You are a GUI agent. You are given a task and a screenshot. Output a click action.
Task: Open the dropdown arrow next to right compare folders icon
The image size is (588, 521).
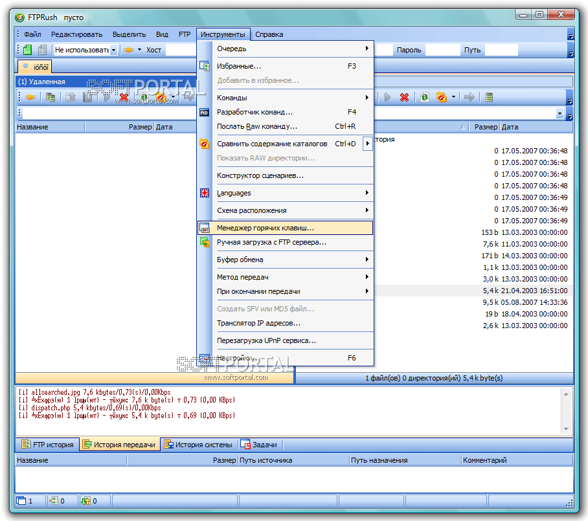[x=453, y=98]
